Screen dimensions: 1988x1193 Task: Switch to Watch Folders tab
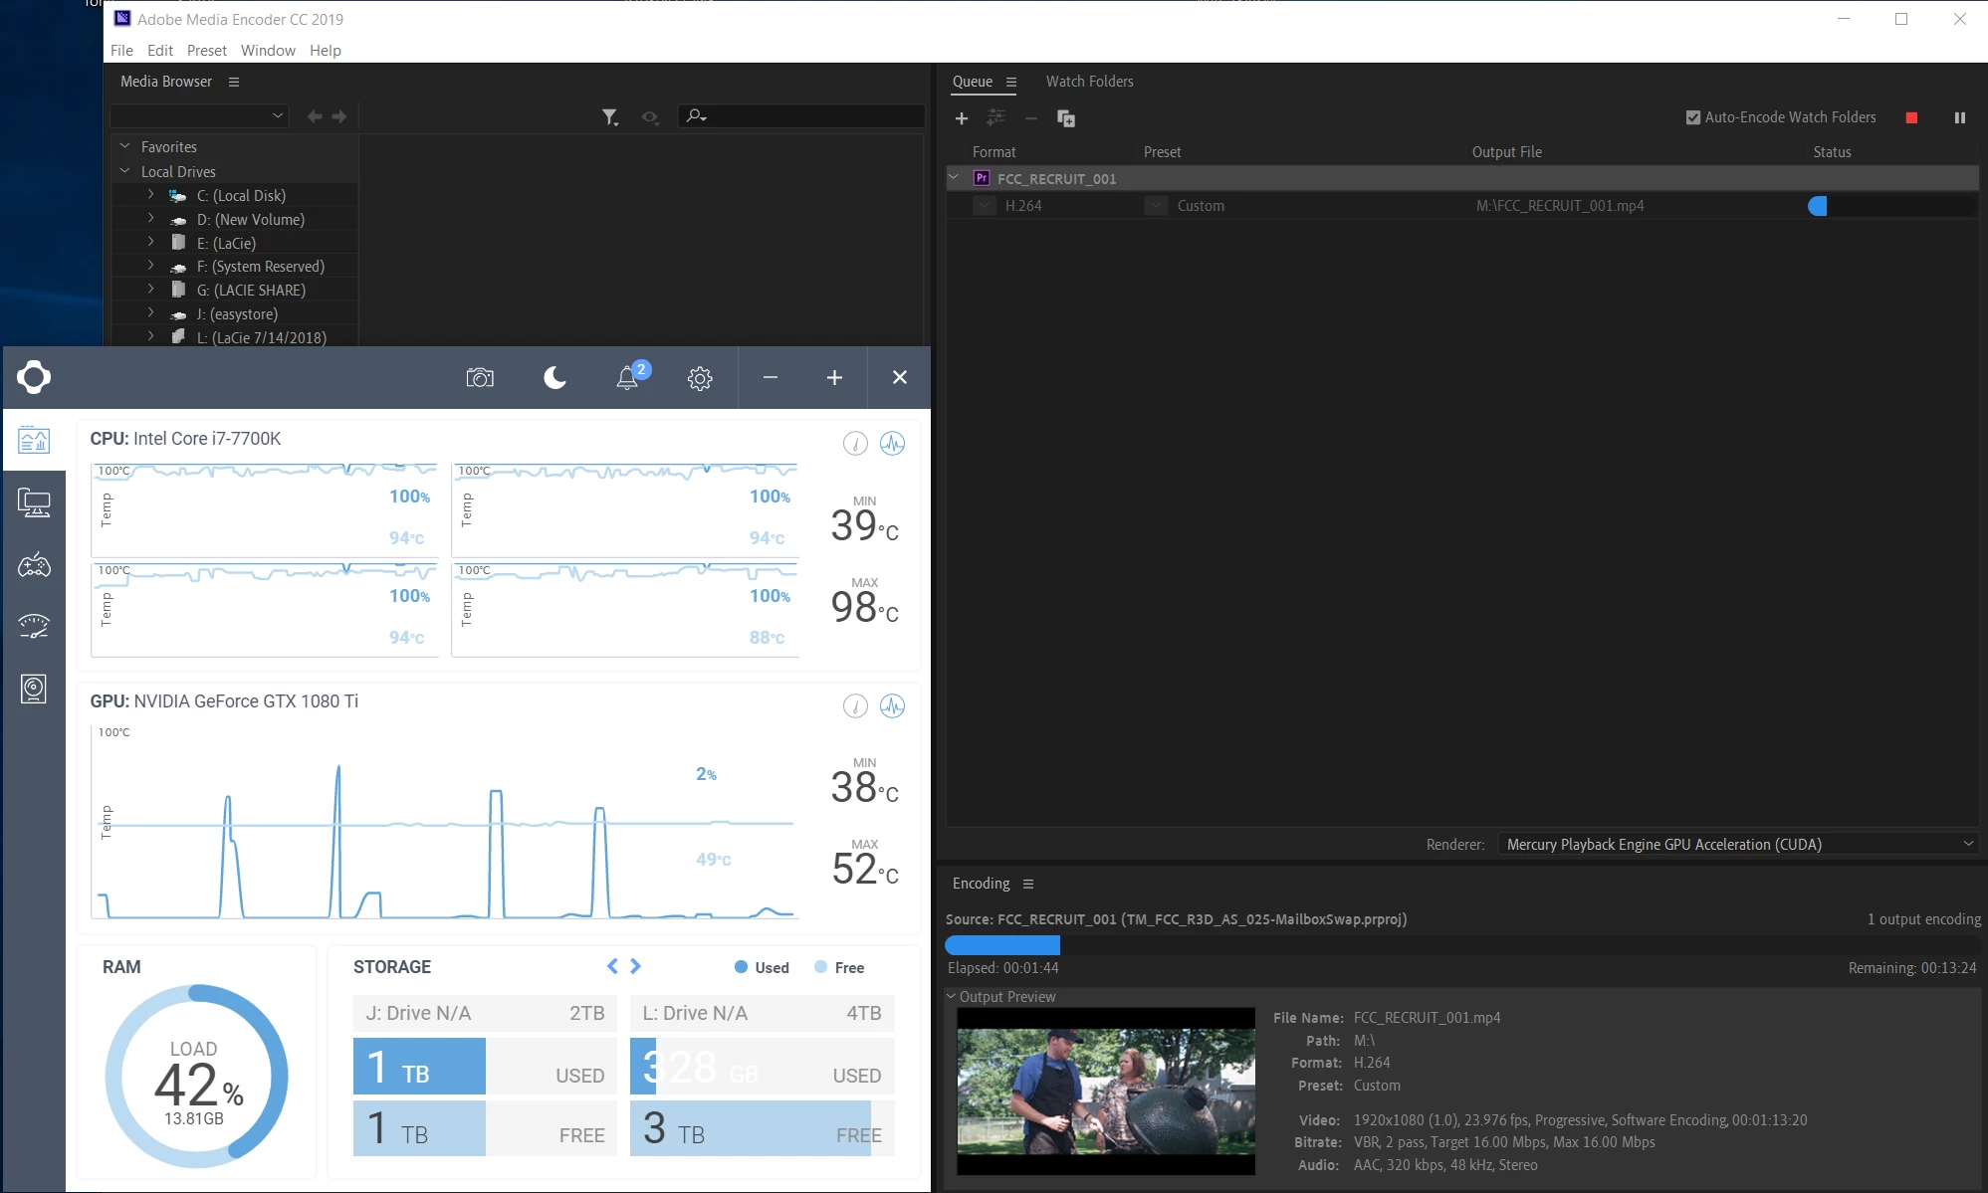point(1089,82)
